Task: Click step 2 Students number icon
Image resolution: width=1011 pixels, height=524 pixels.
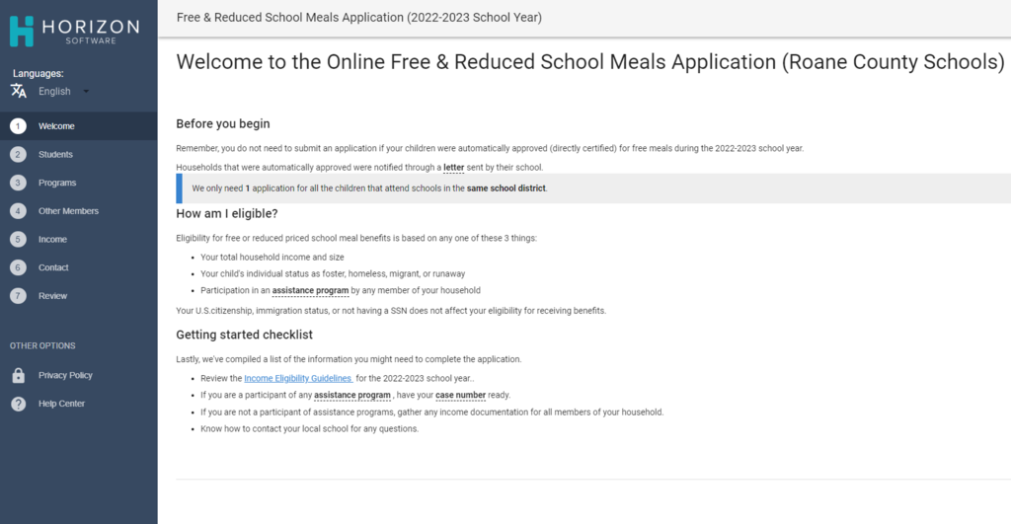Action: 18,154
